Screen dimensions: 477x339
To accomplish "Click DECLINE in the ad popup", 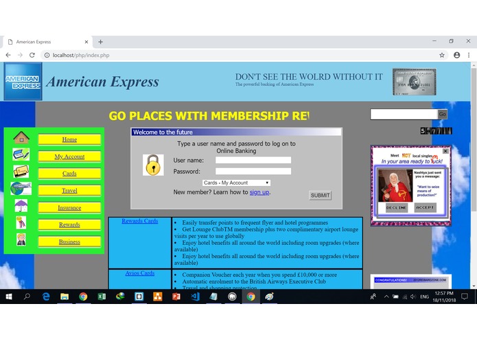I will pos(397,208).
